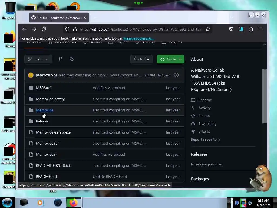This screenshot has width=277, height=208.
Task: Open the Firefox taskbar button
Action: coord(74,203)
